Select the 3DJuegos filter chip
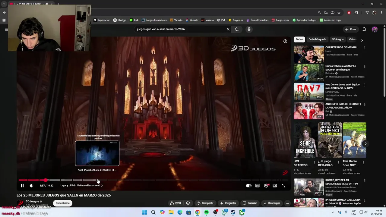Image resolution: width=386 pixels, height=217 pixels. click(x=337, y=39)
